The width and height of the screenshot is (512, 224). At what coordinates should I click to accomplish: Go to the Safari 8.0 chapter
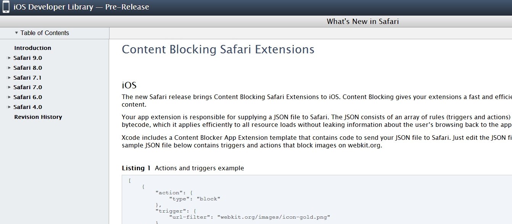(x=27, y=68)
